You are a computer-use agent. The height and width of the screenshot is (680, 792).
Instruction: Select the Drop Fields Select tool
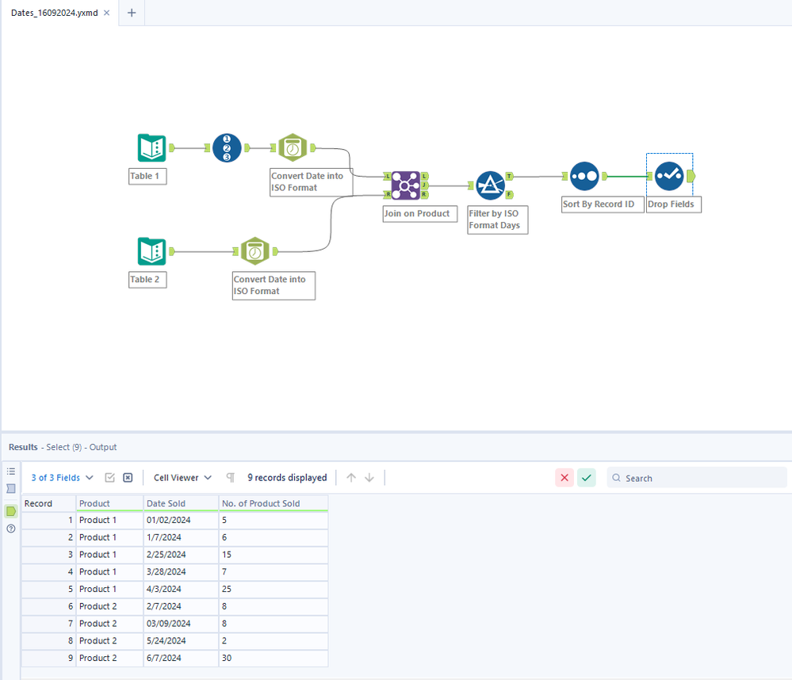(x=669, y=176)
